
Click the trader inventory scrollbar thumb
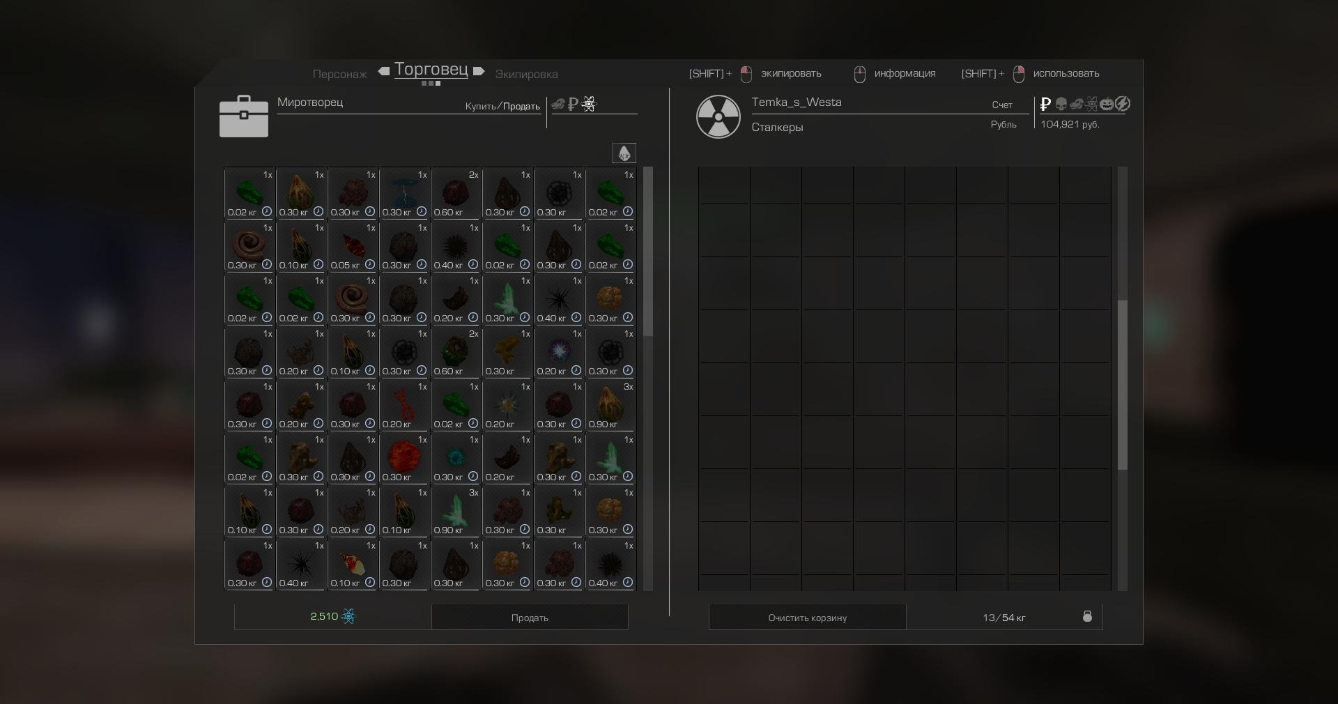tap(648, 251)
